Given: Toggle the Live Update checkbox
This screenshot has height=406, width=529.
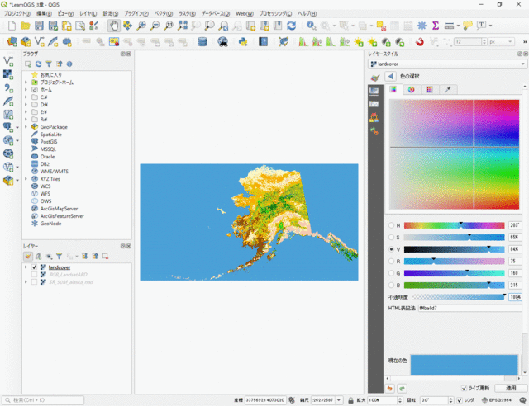Looking at the screenshot, I should pos(464,388).
